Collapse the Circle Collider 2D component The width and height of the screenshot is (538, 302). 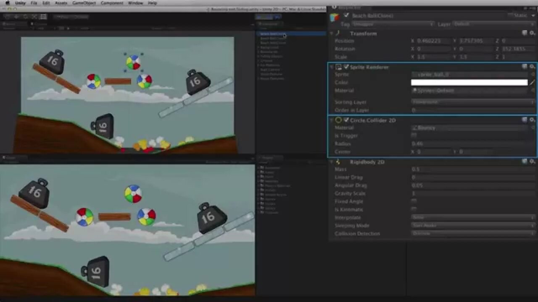pyautogui.click(x=332, y=120)
